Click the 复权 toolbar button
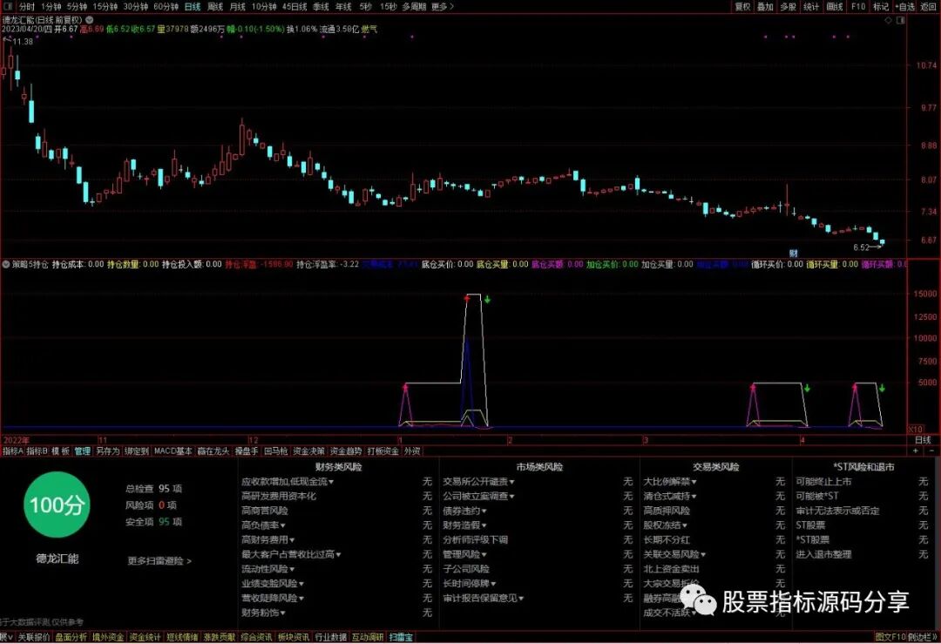Screen dimensions: 941x644 tap(743, 7)
